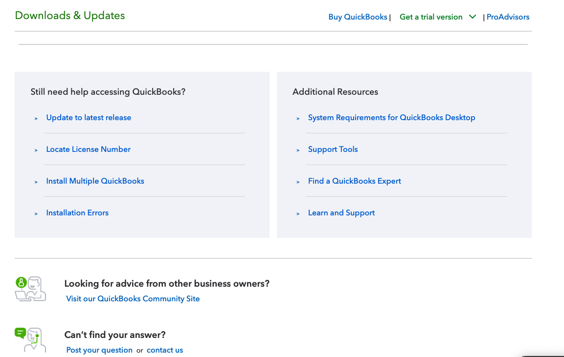The height and width of the screenshot is (357, 564).
Task: Click the community advice people icon
Action: click(30, 289)
